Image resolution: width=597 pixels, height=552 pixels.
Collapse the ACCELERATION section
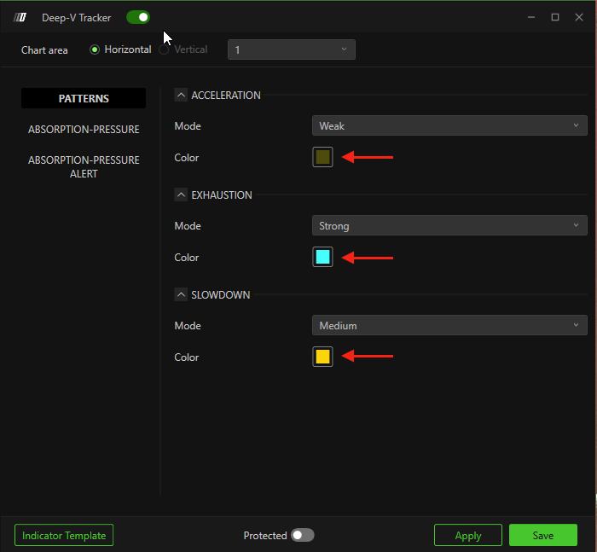(x=181, y=95)
